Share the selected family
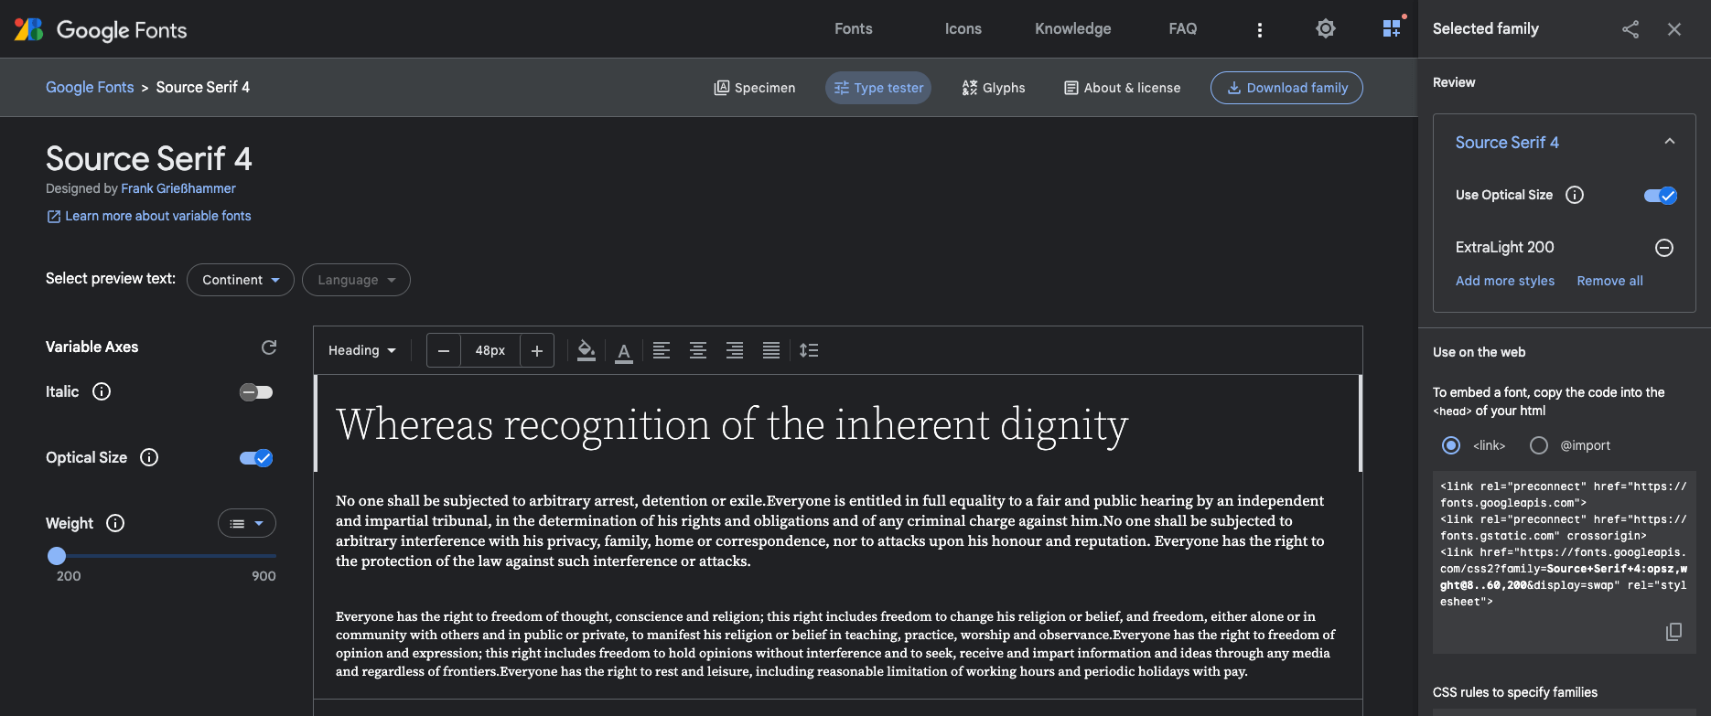This screenshot has width=1711, height=716. pos(1630,29)
